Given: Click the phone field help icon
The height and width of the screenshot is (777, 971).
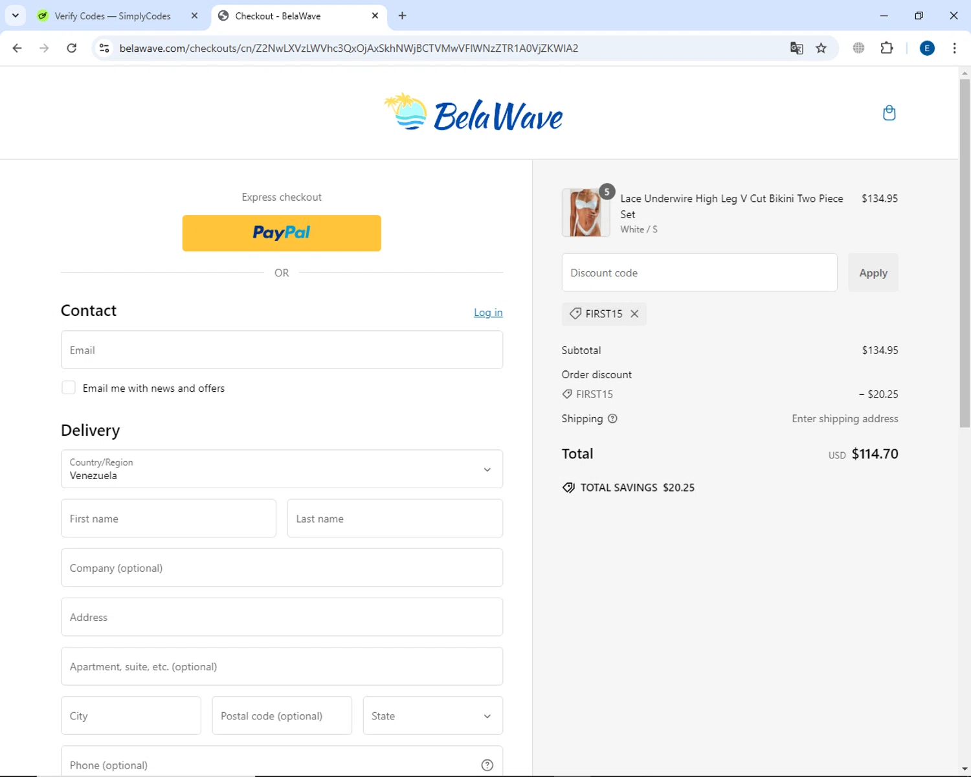Looking at the screenshot, I should click(487, 765).
